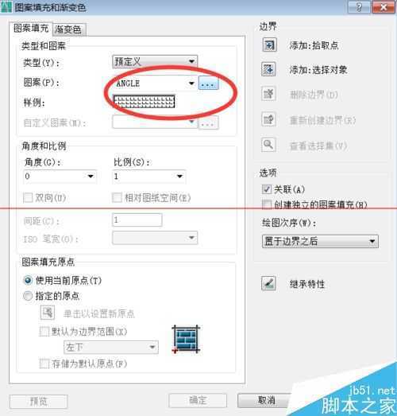397x416 pixels.
Task: Toggle the Associative (关联) checkbox
Action: [x=267, y=189]
